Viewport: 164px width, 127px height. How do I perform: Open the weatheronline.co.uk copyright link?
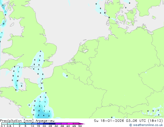(x=146, y=125)
